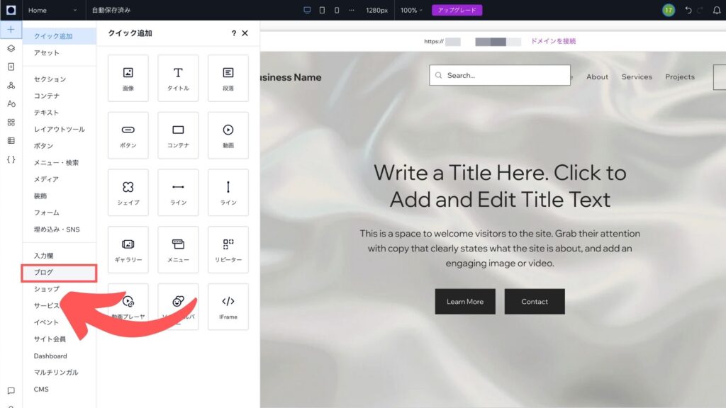Open the Add Elements plus icon in the left sidebar
Image resolution: width=726 pixels, height=408 pixels.
[x=11, y=30]
